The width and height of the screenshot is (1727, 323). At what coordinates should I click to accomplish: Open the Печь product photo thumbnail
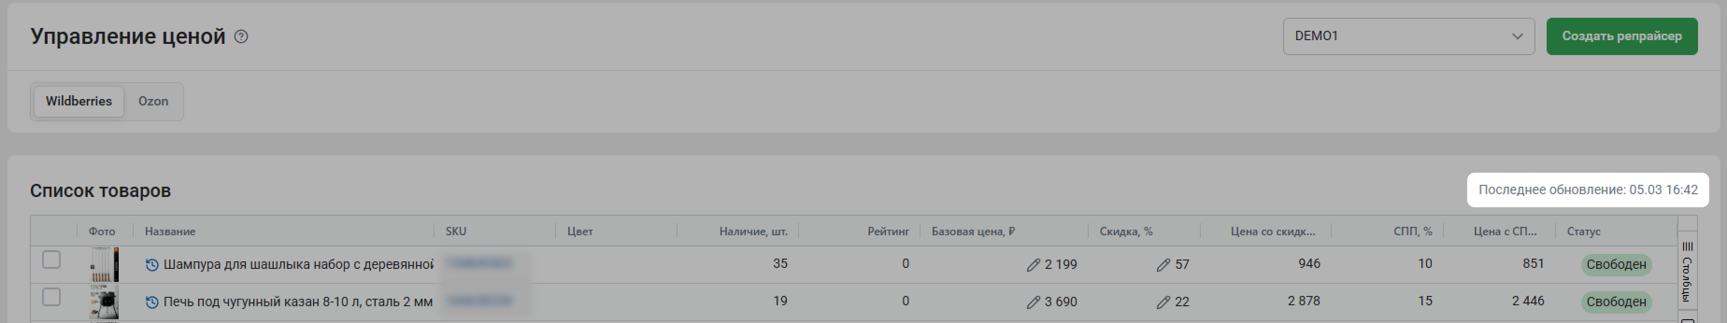105,302
